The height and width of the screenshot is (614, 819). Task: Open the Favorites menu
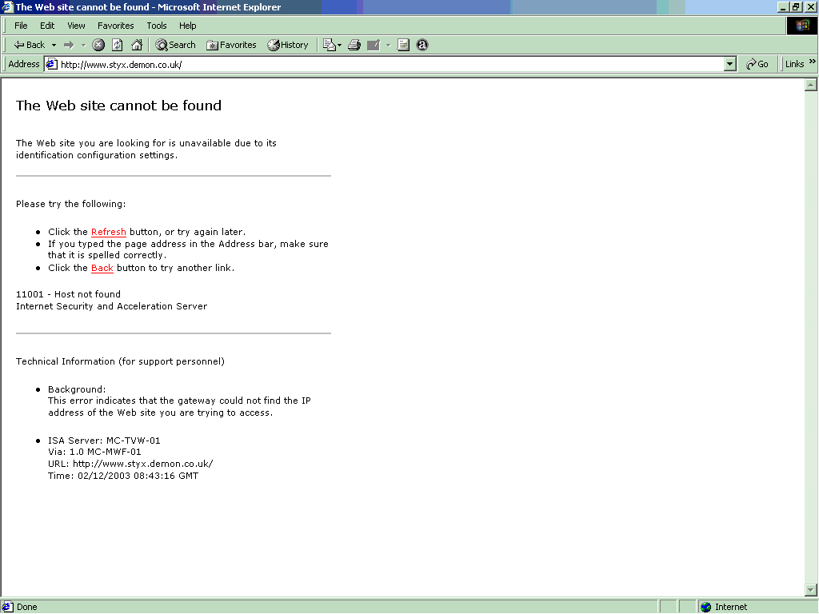pos(115,26)
